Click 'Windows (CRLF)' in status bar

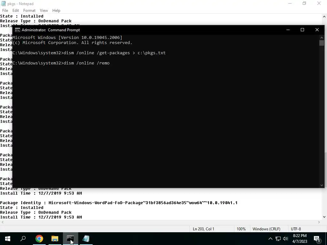[x=266, y=229]
